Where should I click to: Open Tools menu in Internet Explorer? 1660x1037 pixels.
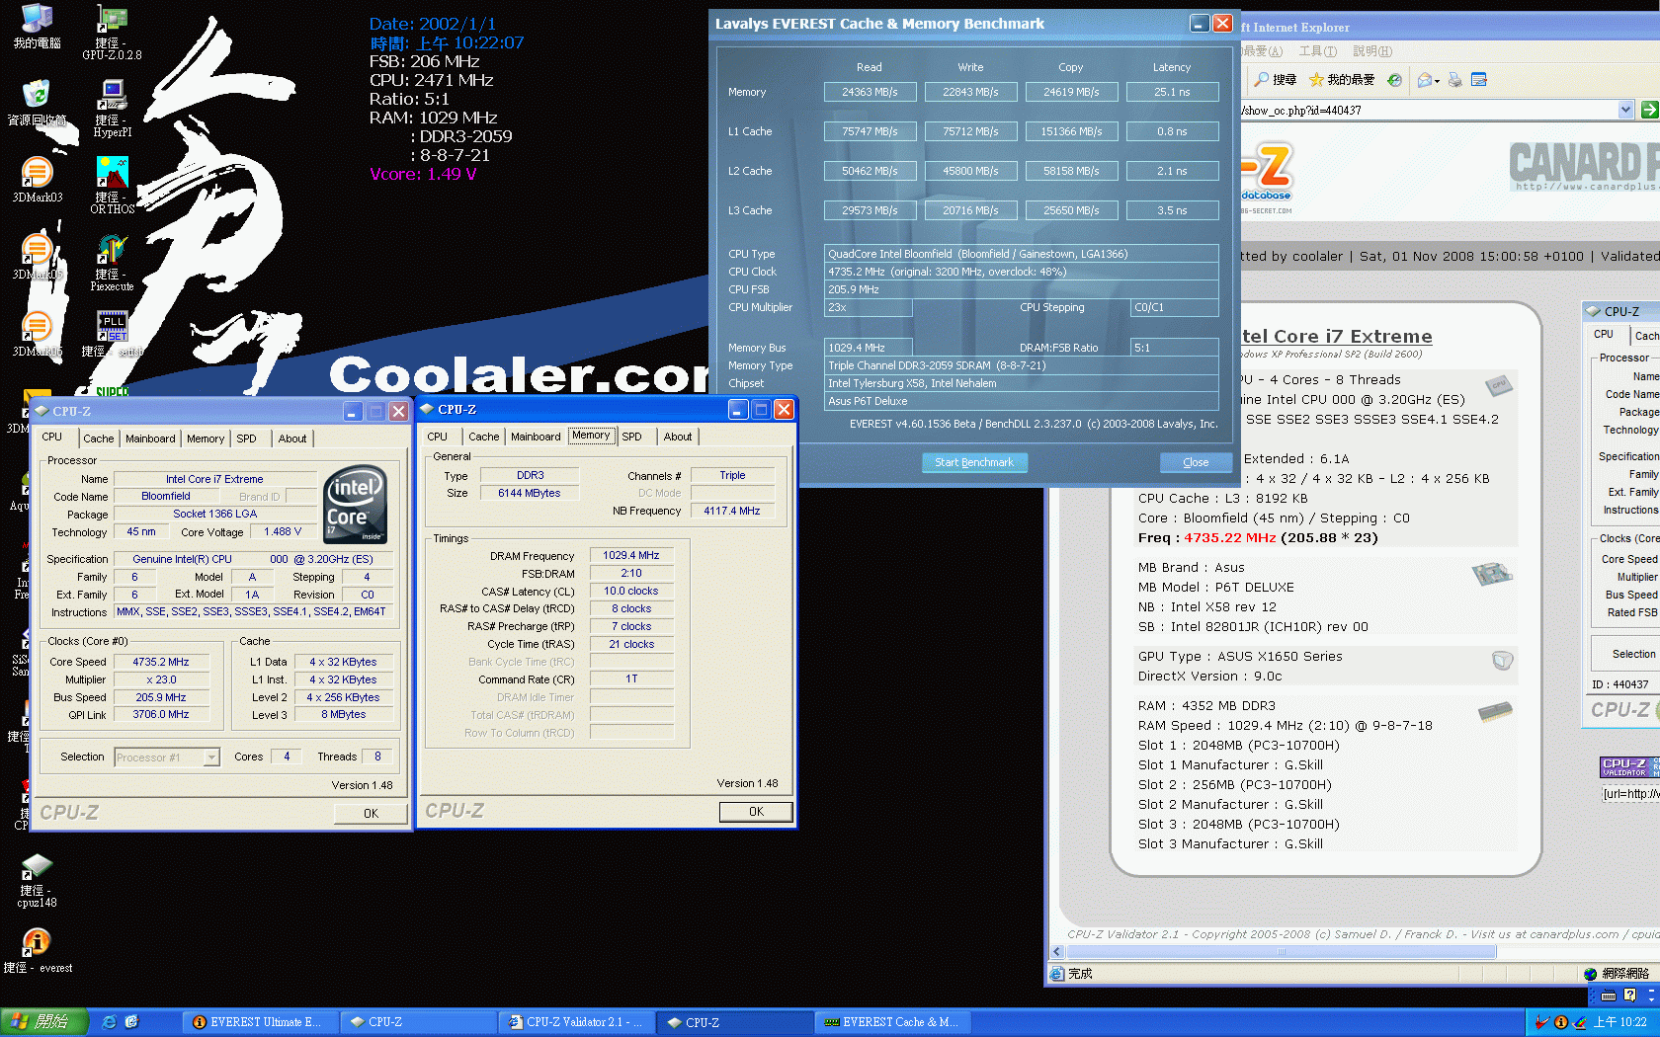tap(1317, 51)
